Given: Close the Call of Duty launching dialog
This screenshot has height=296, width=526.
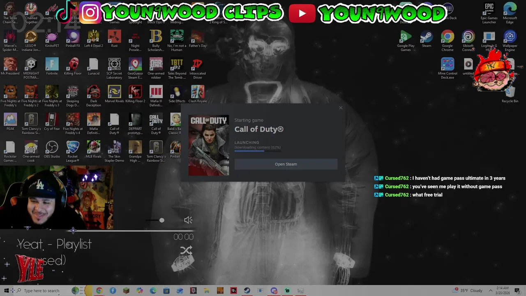Looking at the screenshot, I should [x=340, y=108].
